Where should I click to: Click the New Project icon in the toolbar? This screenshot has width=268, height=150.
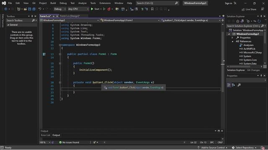(19, 9)
